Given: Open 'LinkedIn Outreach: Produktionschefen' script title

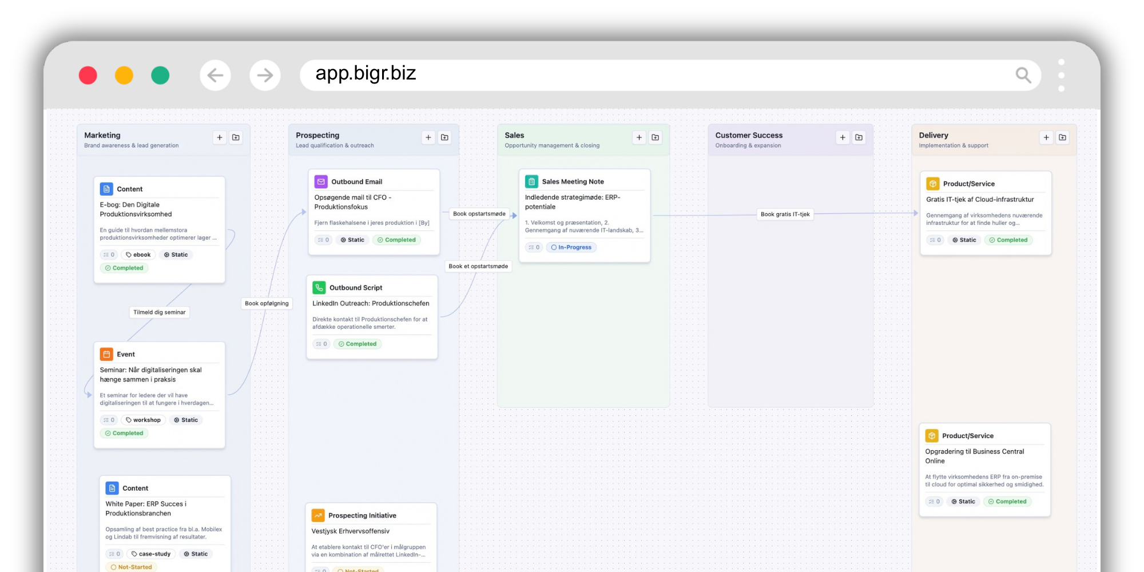Looking at the screenshot, I should (371, 303).
